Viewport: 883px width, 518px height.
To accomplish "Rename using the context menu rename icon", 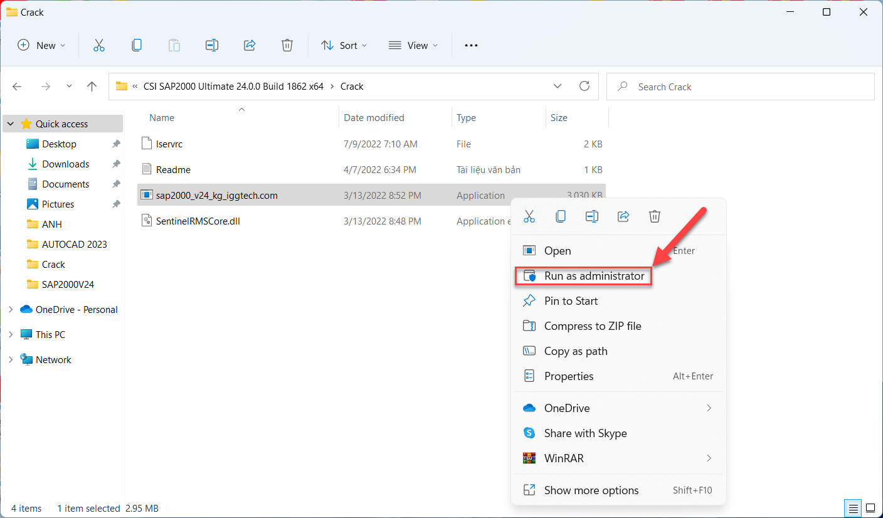I will [592, 216].
